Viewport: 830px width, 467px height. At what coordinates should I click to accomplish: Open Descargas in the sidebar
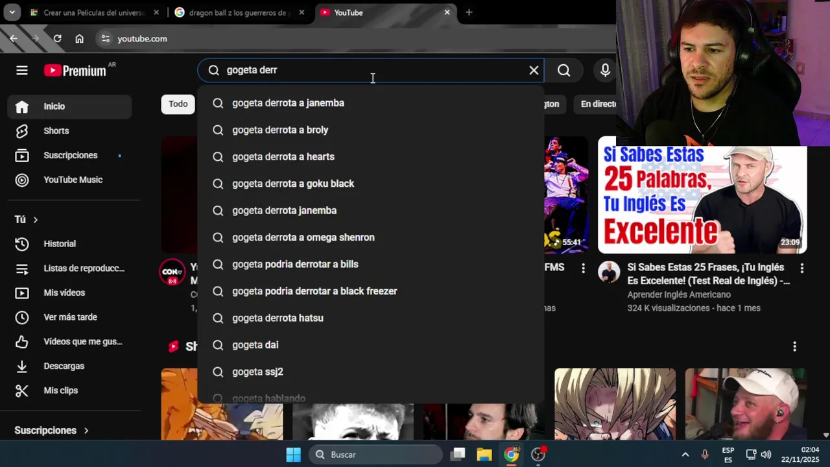[70, 366]
